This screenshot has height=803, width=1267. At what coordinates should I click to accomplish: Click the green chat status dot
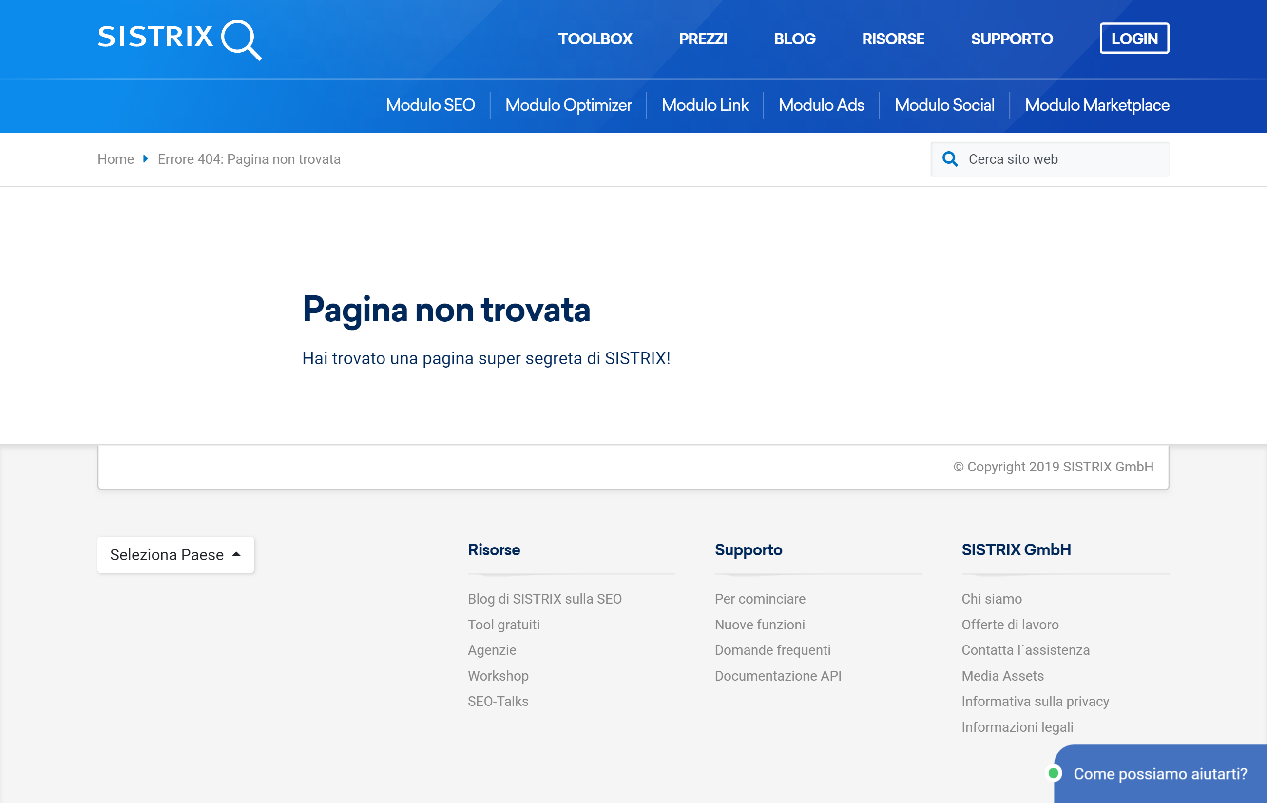1053,773
